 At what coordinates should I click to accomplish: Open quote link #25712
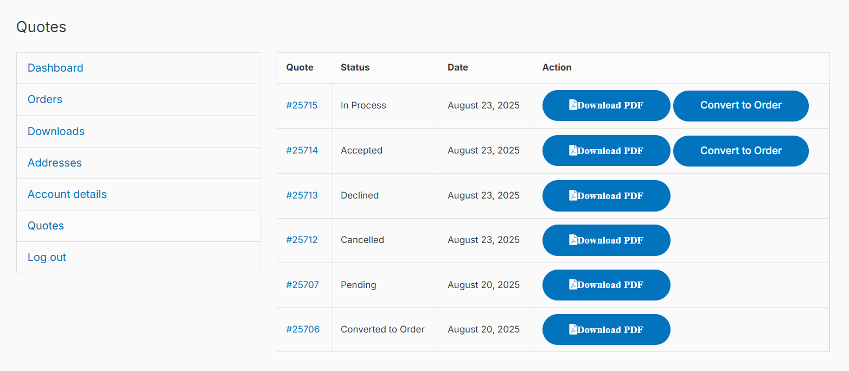click(302, 240)
